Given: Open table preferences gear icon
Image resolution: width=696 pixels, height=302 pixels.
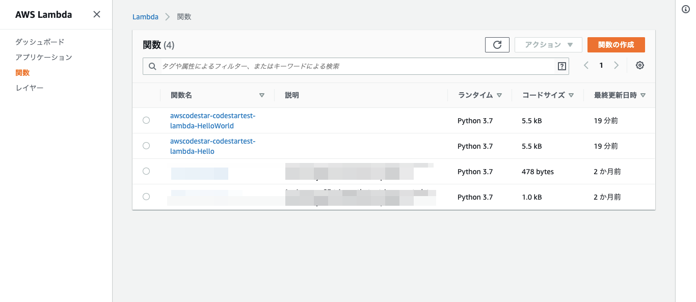Looking at the screenshot, I should pos(640,65).
